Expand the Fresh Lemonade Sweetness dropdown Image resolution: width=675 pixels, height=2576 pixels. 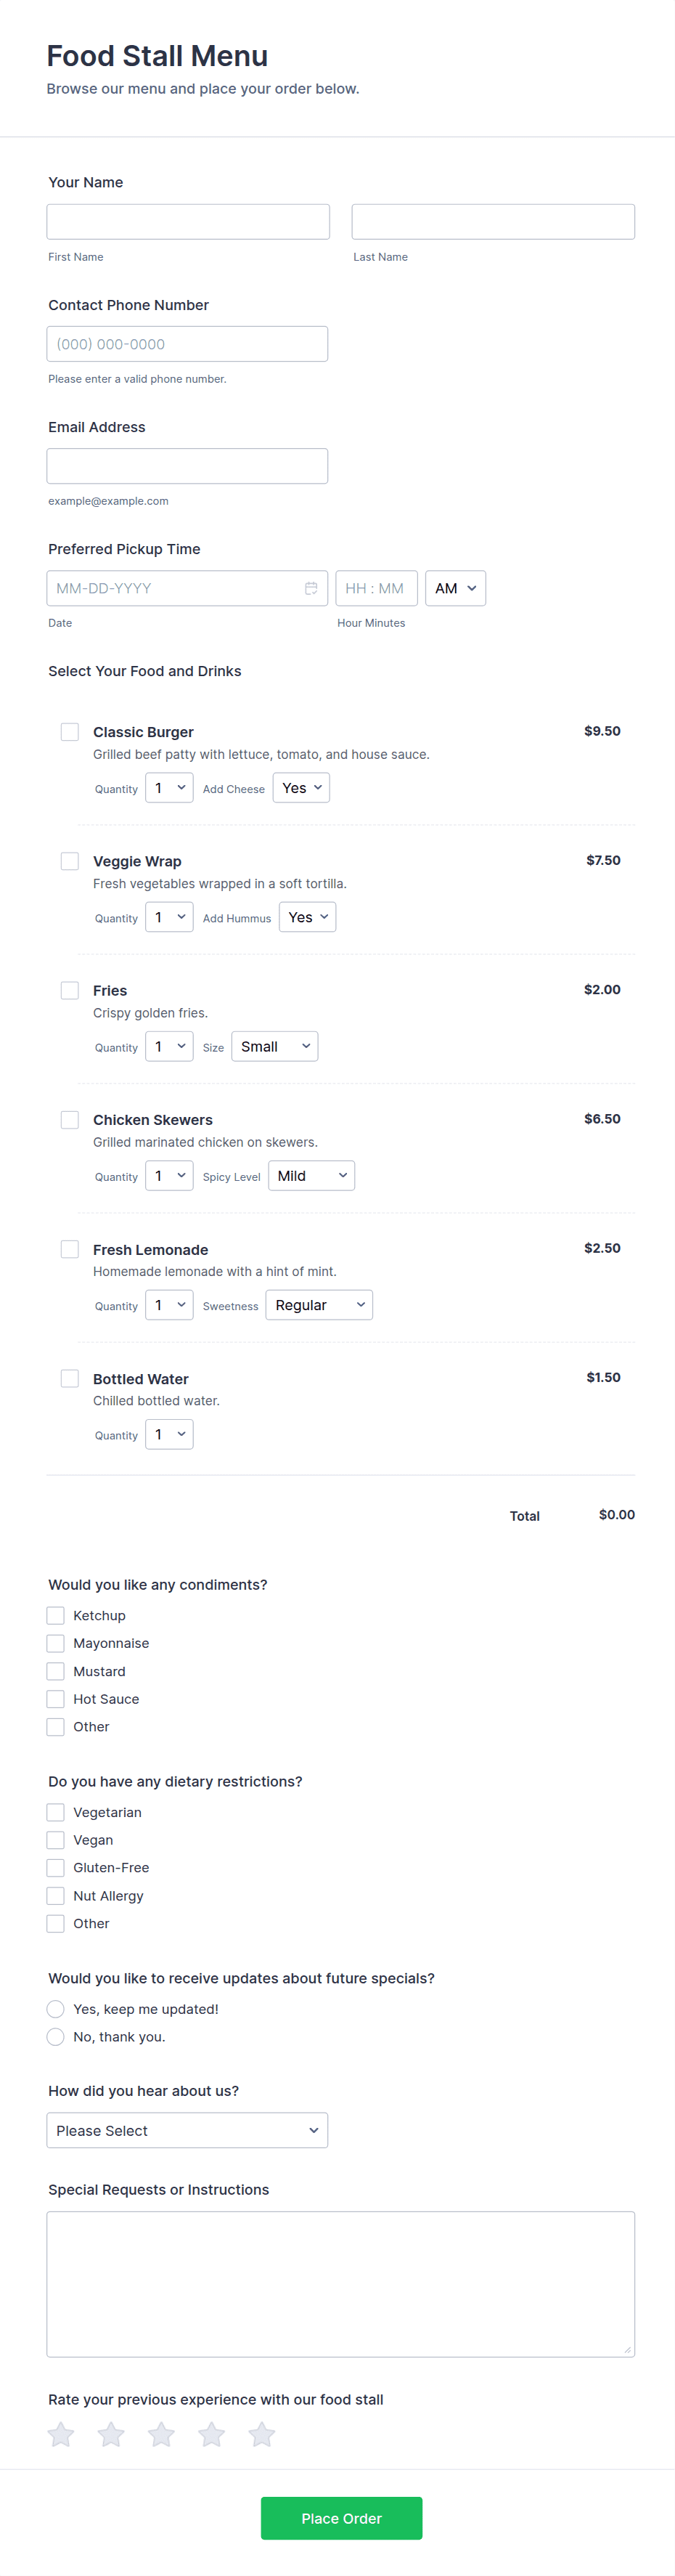(x=319, y=1305)
